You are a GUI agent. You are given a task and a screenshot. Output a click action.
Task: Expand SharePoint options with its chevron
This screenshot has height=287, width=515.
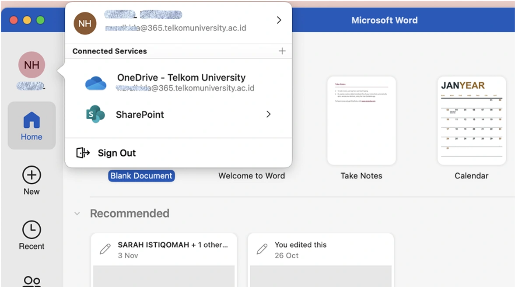(268, 114)
